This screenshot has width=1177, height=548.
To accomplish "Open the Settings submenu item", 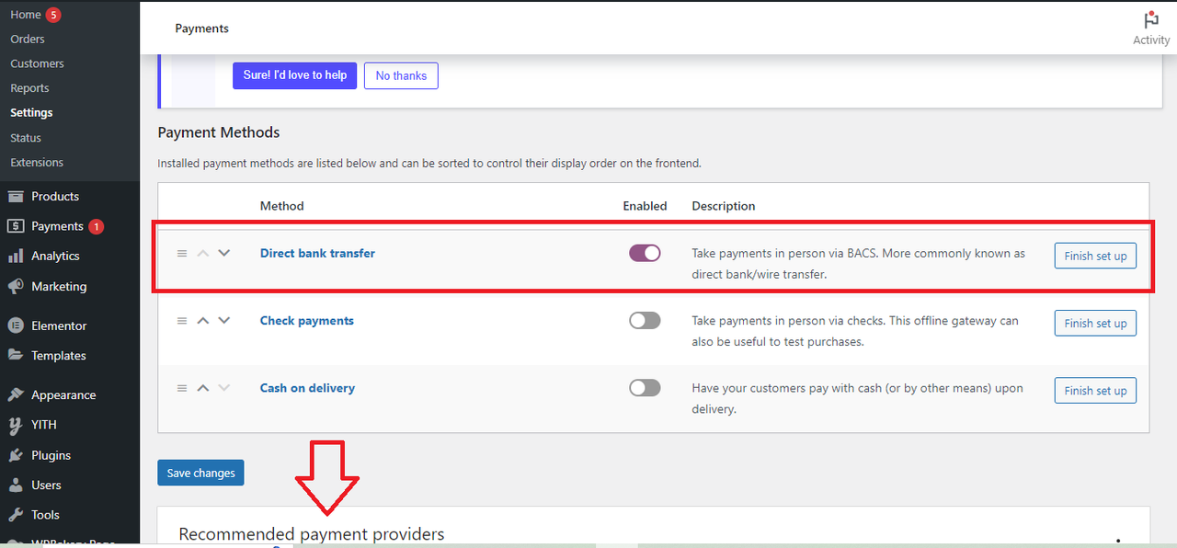I will pos(31,112).
